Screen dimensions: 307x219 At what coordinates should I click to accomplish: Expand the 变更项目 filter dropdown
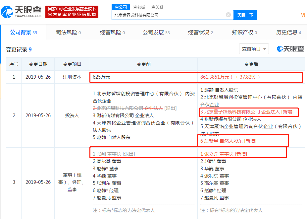(x=254, y=49)
